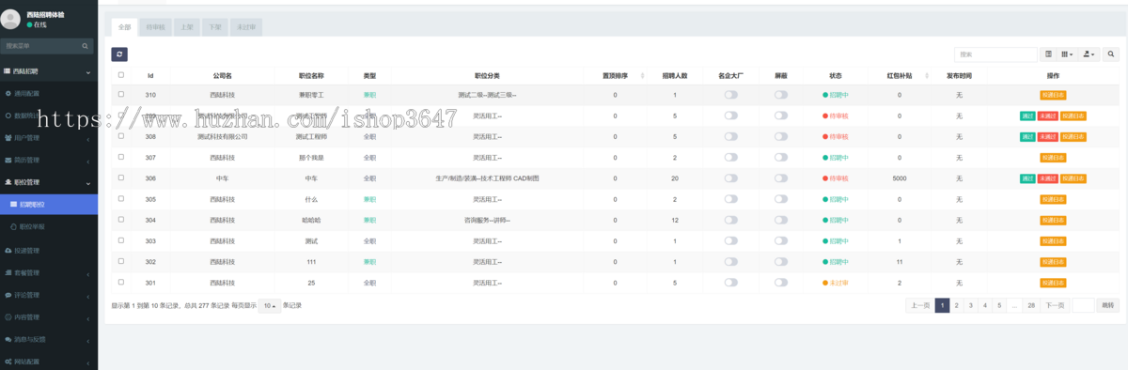Check the checkbox for row Id 301
Viewport: 1128px width, 370px height.
(120, 282)
